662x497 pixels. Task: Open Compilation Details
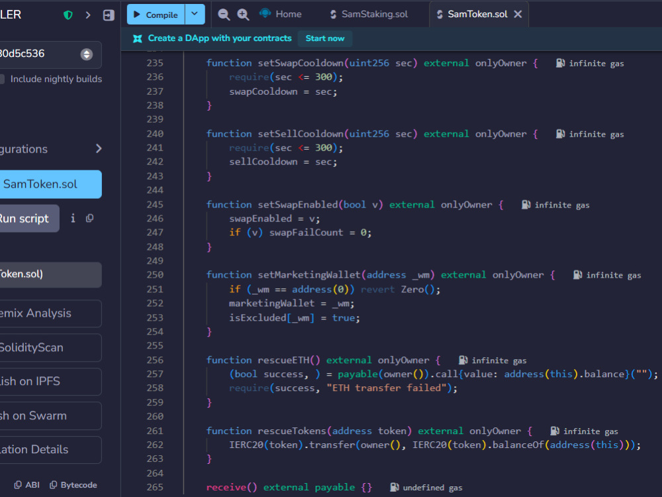[x=50, y=450]
